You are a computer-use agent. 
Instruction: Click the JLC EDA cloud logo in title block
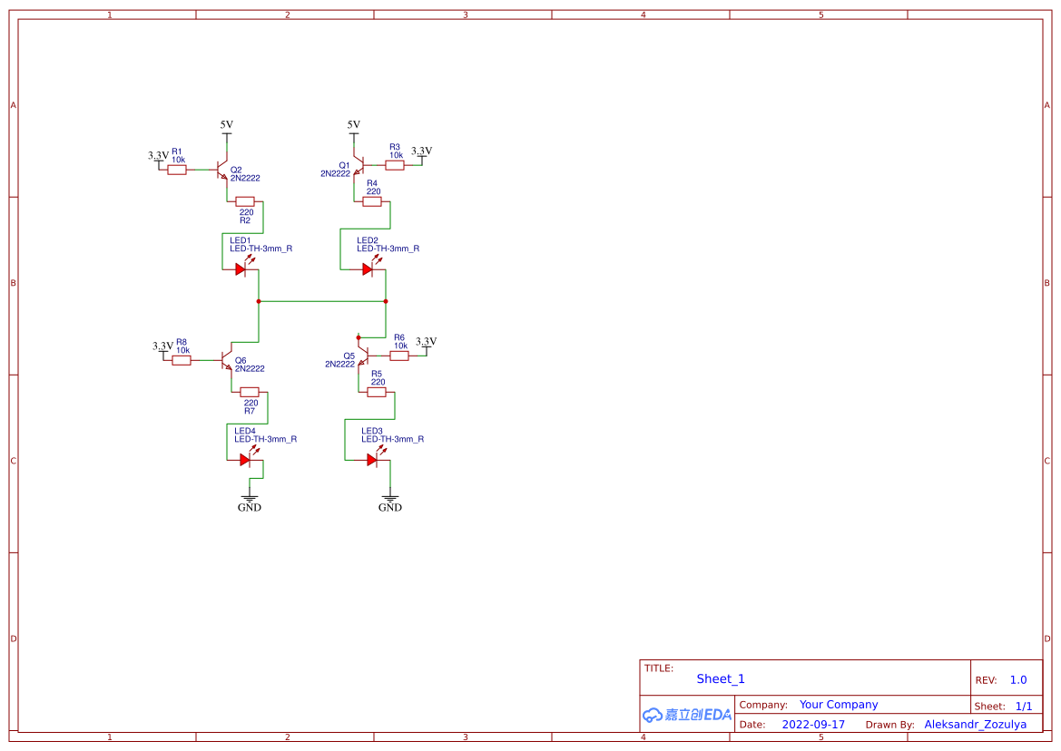point(685,715)
